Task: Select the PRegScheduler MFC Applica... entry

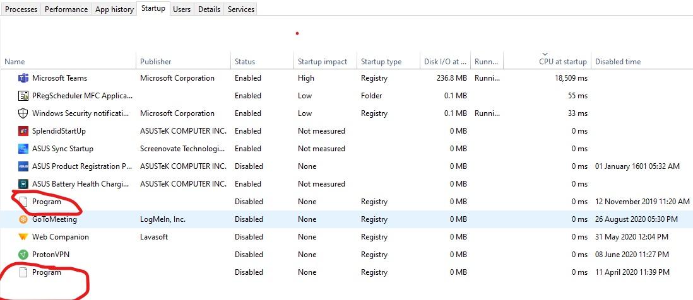Action: [82, 96]
